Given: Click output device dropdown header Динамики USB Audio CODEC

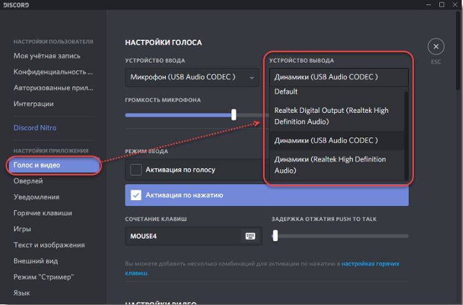Looking at the screenshot, I should coord(339,77).
